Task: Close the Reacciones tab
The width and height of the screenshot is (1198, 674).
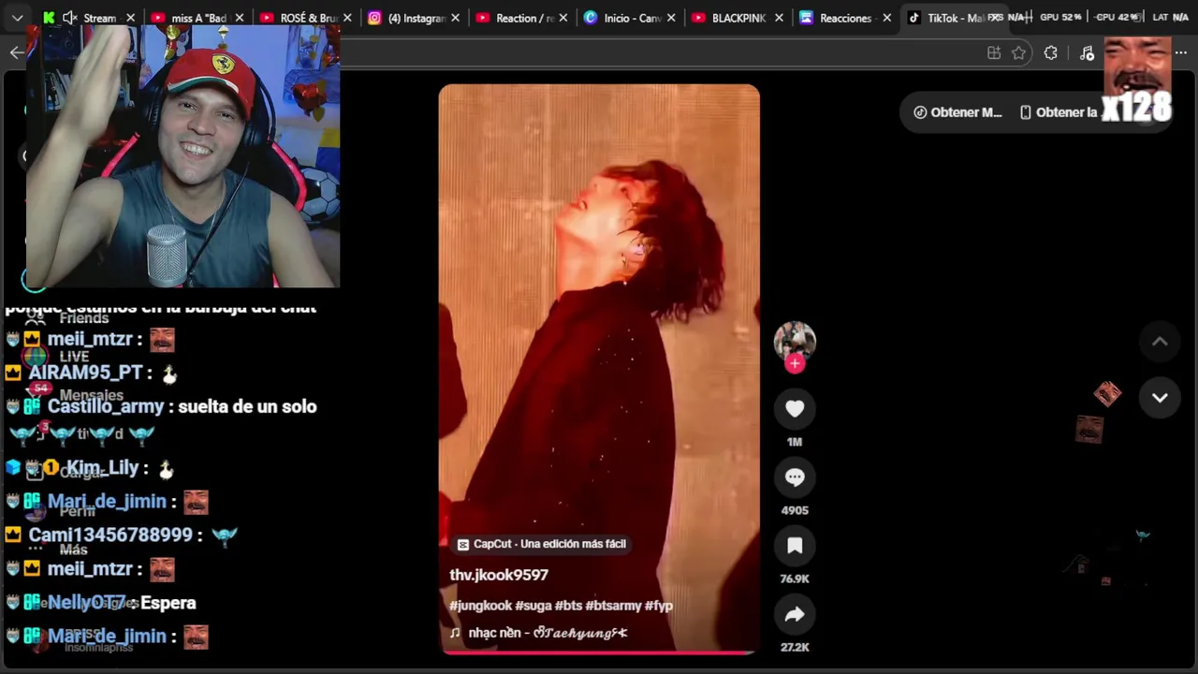Action: (887, 18)
